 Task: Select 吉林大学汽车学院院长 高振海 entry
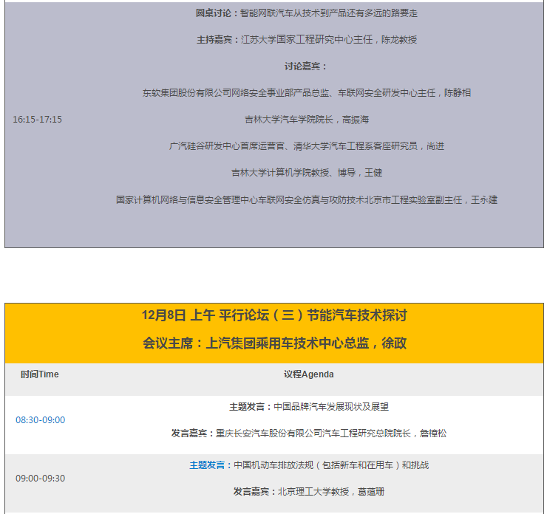[306, 120]
